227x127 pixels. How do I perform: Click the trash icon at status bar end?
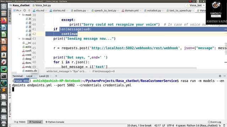click(x=224, y=126)
